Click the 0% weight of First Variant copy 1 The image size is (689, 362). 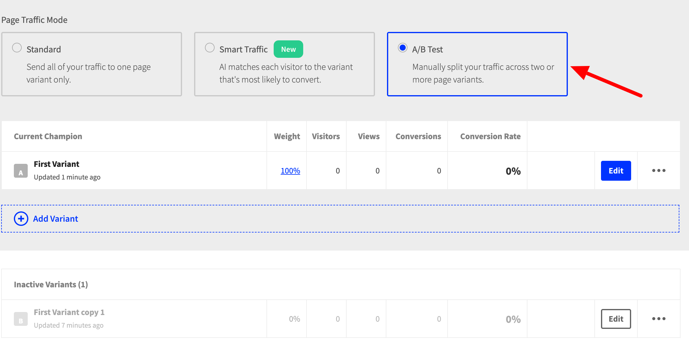tap(294, 319)
